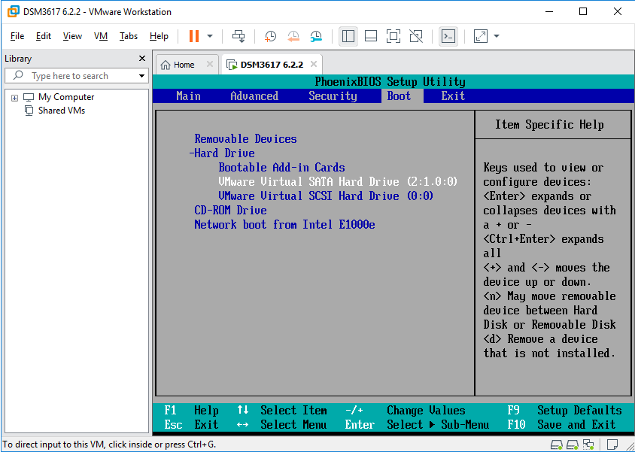The width and height of the screenshot is (635, 452).
Task: Close the Library panel
Action: click(141, 58)
